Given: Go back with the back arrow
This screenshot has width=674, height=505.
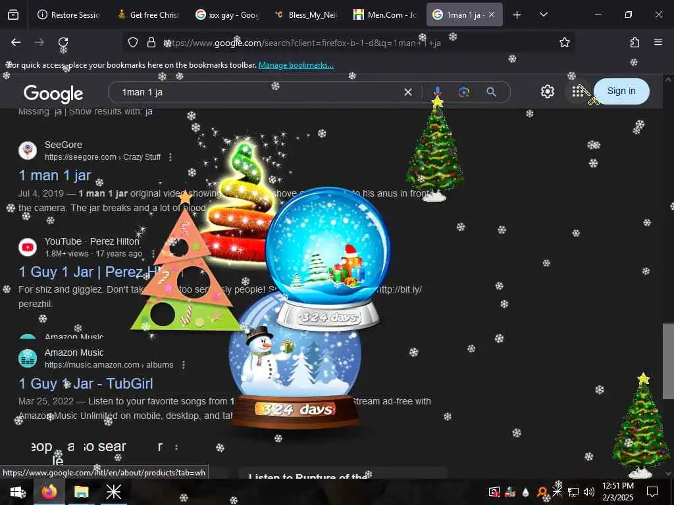Looking at the screenshot, I should [16, 42].
